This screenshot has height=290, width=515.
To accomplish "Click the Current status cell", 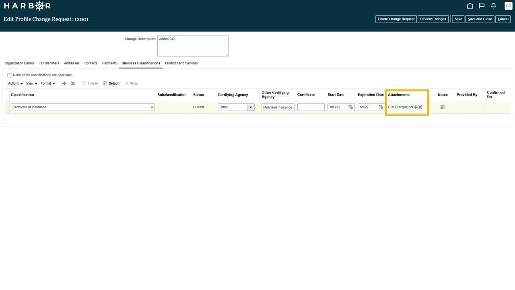I will (199, 107).
